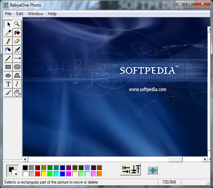Choose the orange color swatch
The width and height of the screenshot is (213, 188).
click(99, 174)
